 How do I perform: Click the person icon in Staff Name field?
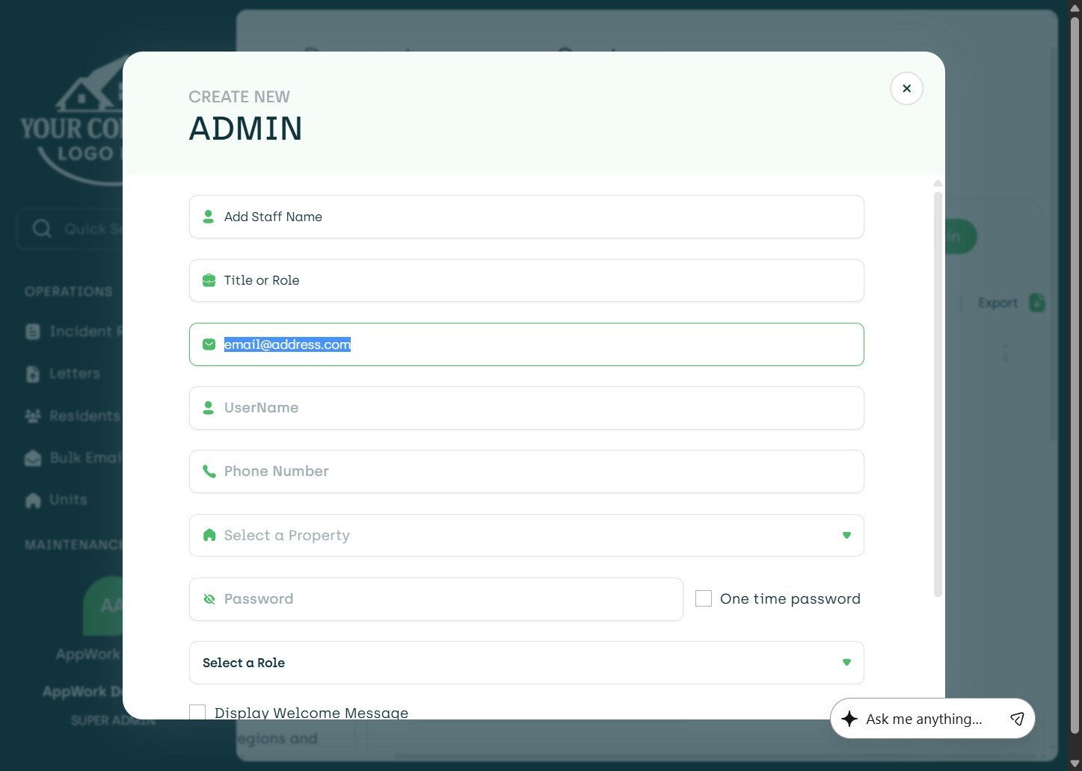pyautogui.click(x=209, y=217)
